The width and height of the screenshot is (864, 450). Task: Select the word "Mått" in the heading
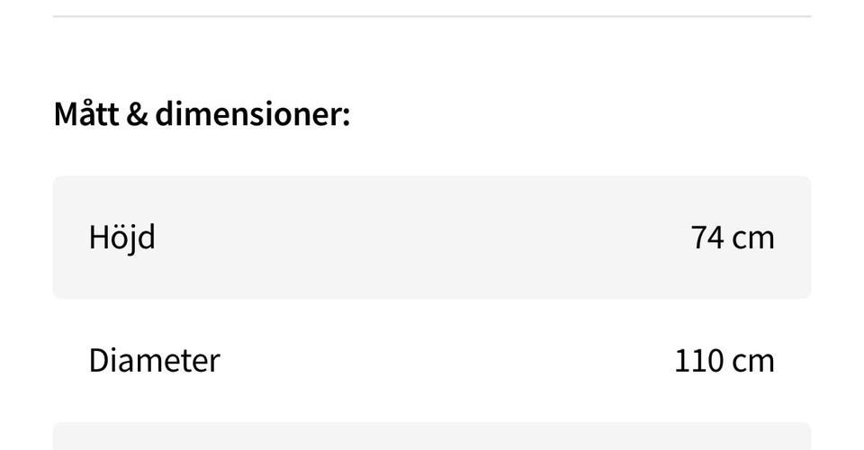(86, 115)
